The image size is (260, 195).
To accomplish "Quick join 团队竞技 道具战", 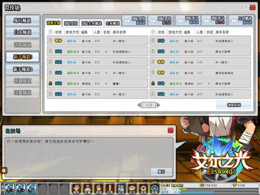I will tap(135, 20).
